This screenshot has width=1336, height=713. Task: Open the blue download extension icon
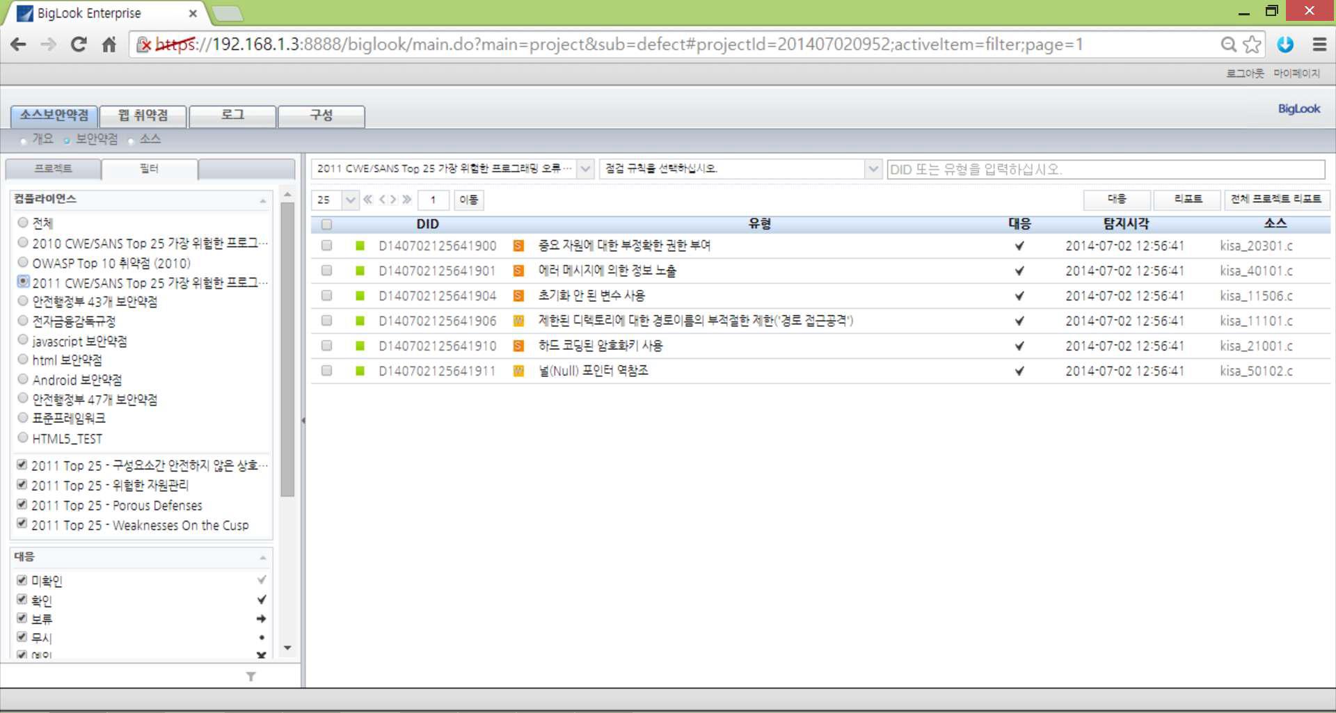[x=1285, y=45]
